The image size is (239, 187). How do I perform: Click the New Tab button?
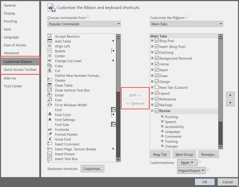point(160,155)
